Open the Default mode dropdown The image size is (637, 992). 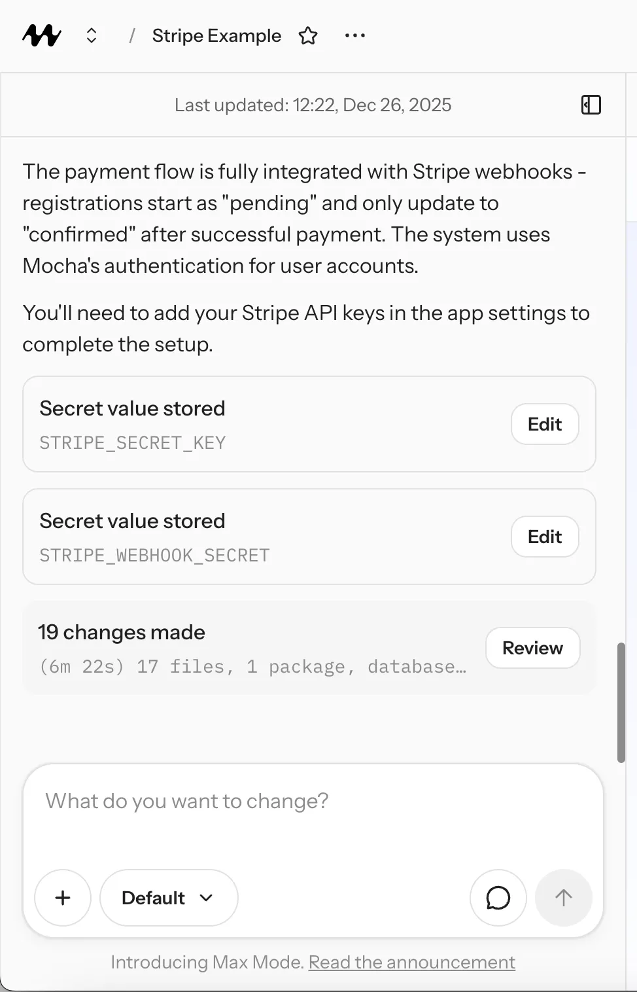point(168,898)
